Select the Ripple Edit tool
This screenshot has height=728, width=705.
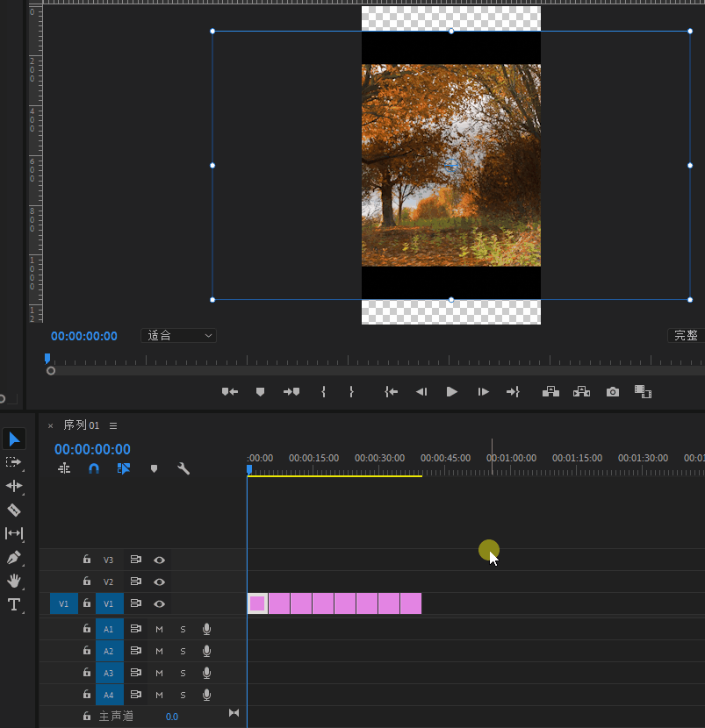coord(14,486)
